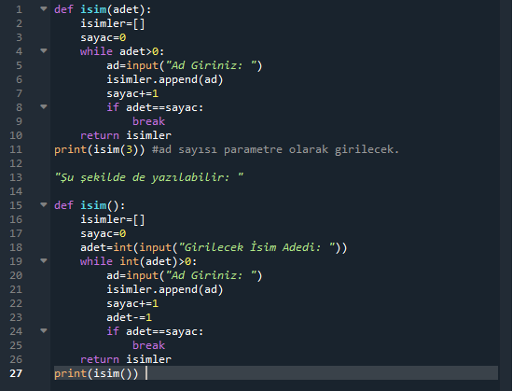Collapse the fold arrow at line 1
The image size is (512, 391).
pyautogui.click(x=44, y=9)
